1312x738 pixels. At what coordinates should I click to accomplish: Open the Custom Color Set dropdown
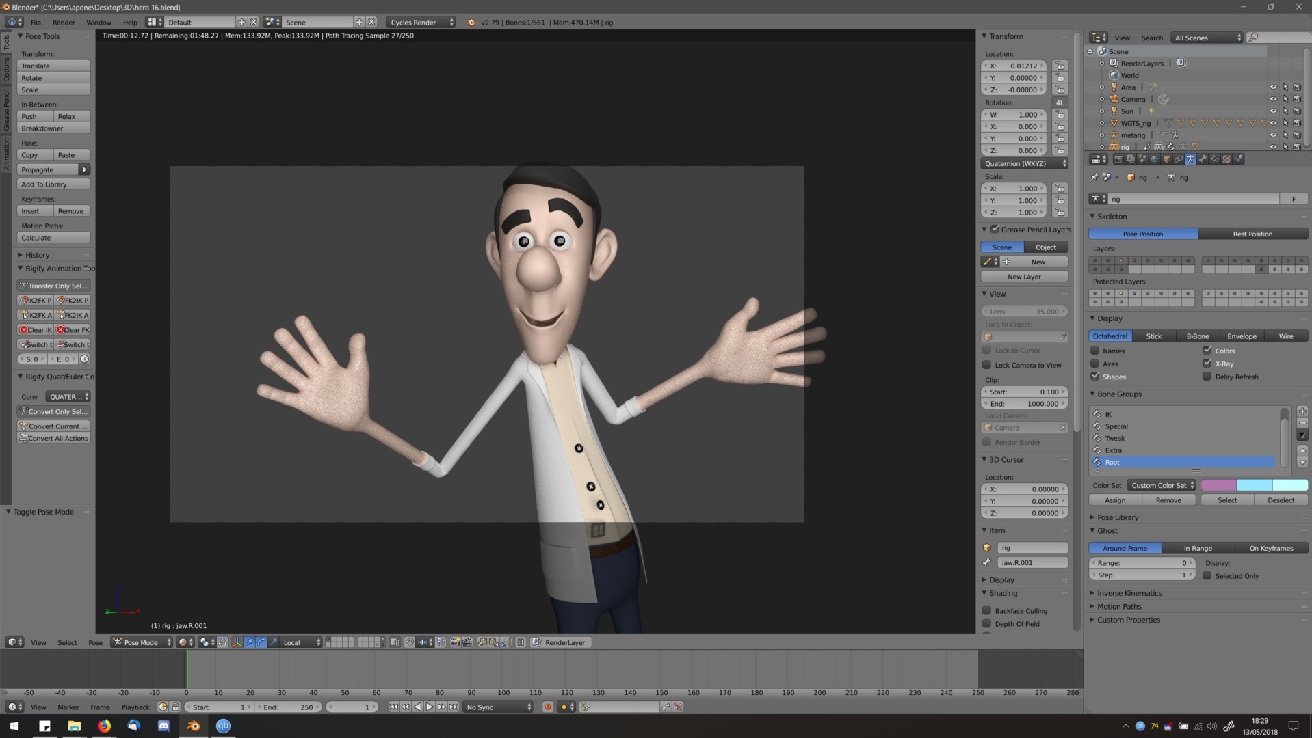tap(1162, 485)
